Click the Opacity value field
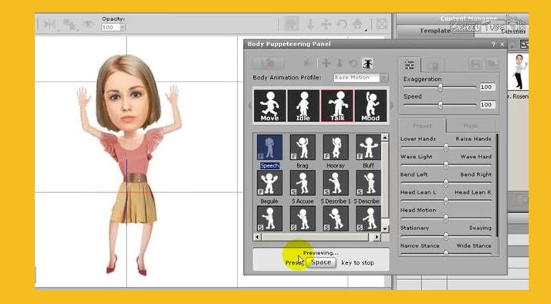 [x=110, y=28]
